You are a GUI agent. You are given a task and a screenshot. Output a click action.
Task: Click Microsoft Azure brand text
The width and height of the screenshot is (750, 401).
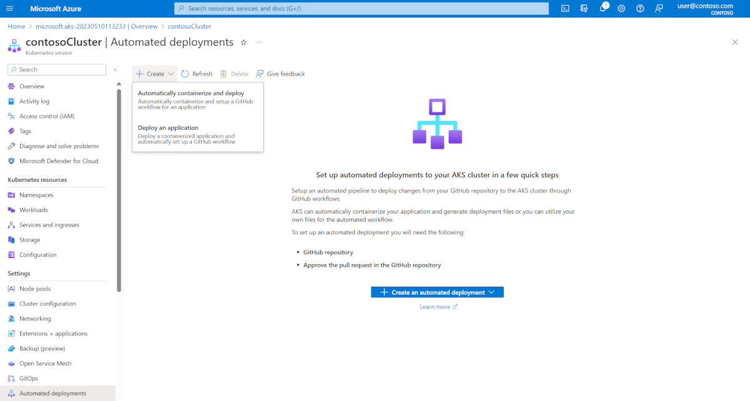coord(54,9)
